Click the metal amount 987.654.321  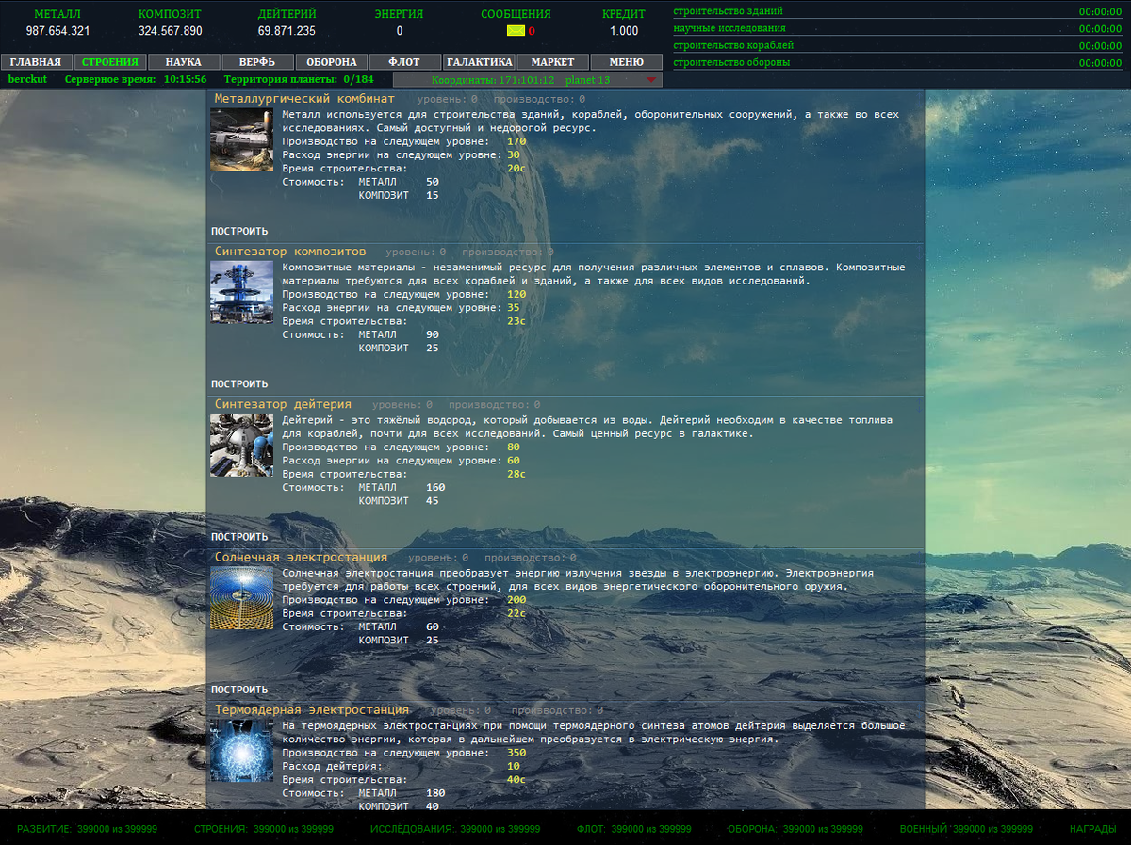click(x=57, y=31)
